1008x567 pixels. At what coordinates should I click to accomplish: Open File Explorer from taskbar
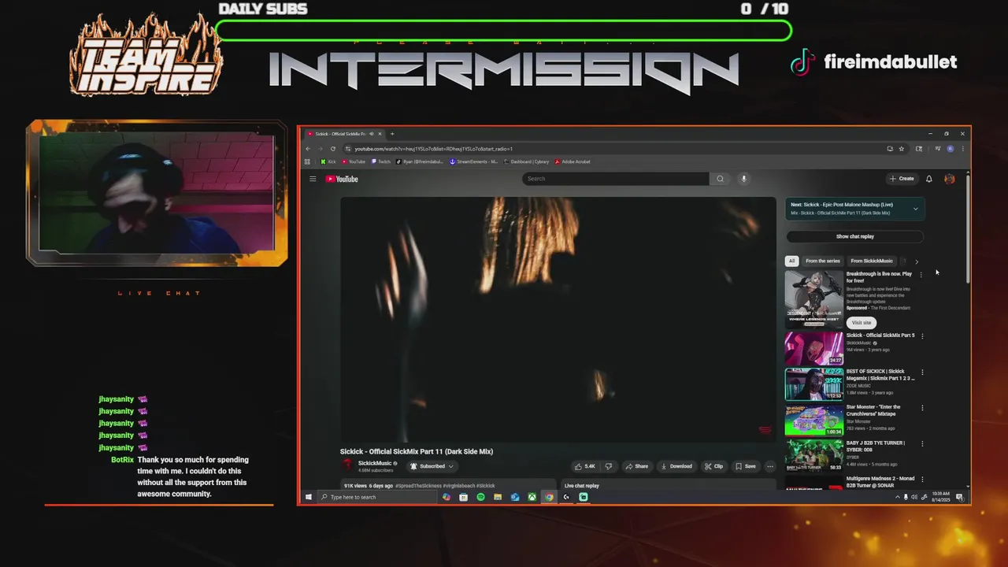click(x=498, y=497)
